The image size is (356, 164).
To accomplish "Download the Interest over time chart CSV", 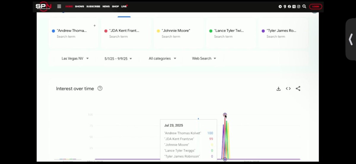I will 279,89.
